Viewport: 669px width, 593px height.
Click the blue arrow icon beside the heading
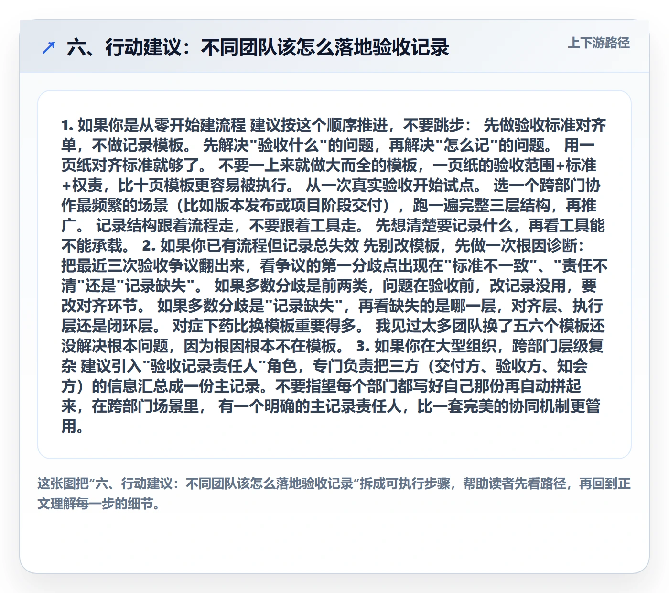click(x=49, y=47)
